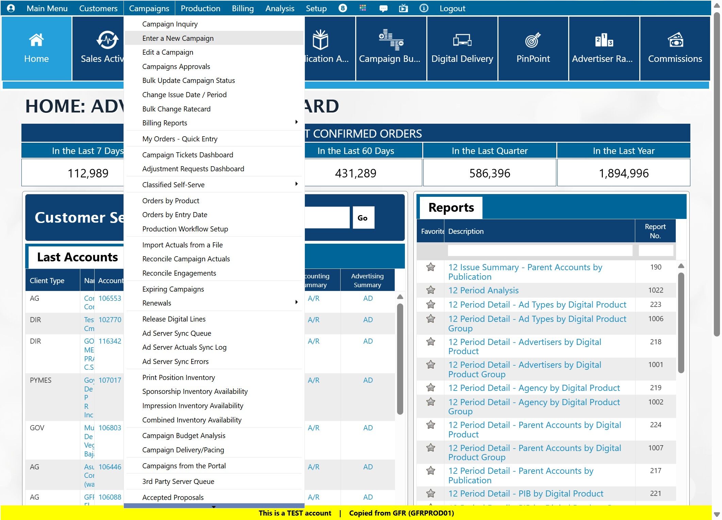Image resolution: width=722 pixels, height=520 pixels.
Task: Select Enter a New Campaign menu item
Action: pyautogui.click(x=178, y=38)
